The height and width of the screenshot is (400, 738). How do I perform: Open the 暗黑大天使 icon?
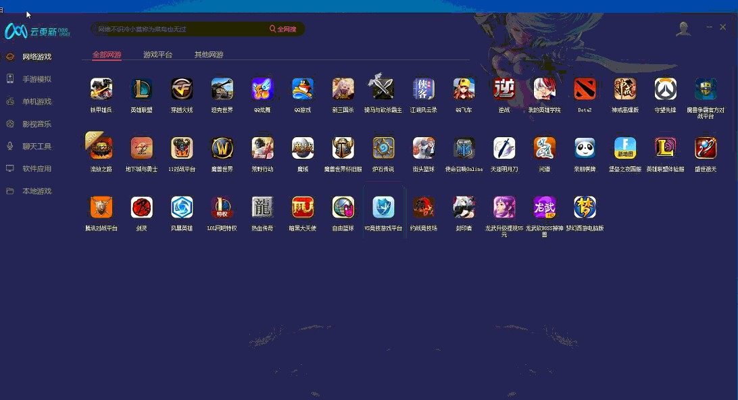[x=303, y=207]
